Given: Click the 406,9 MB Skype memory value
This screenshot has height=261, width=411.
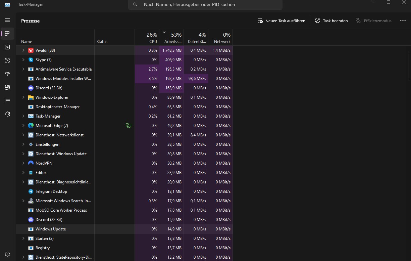Looking at the screenshot, I should [173, 60].
